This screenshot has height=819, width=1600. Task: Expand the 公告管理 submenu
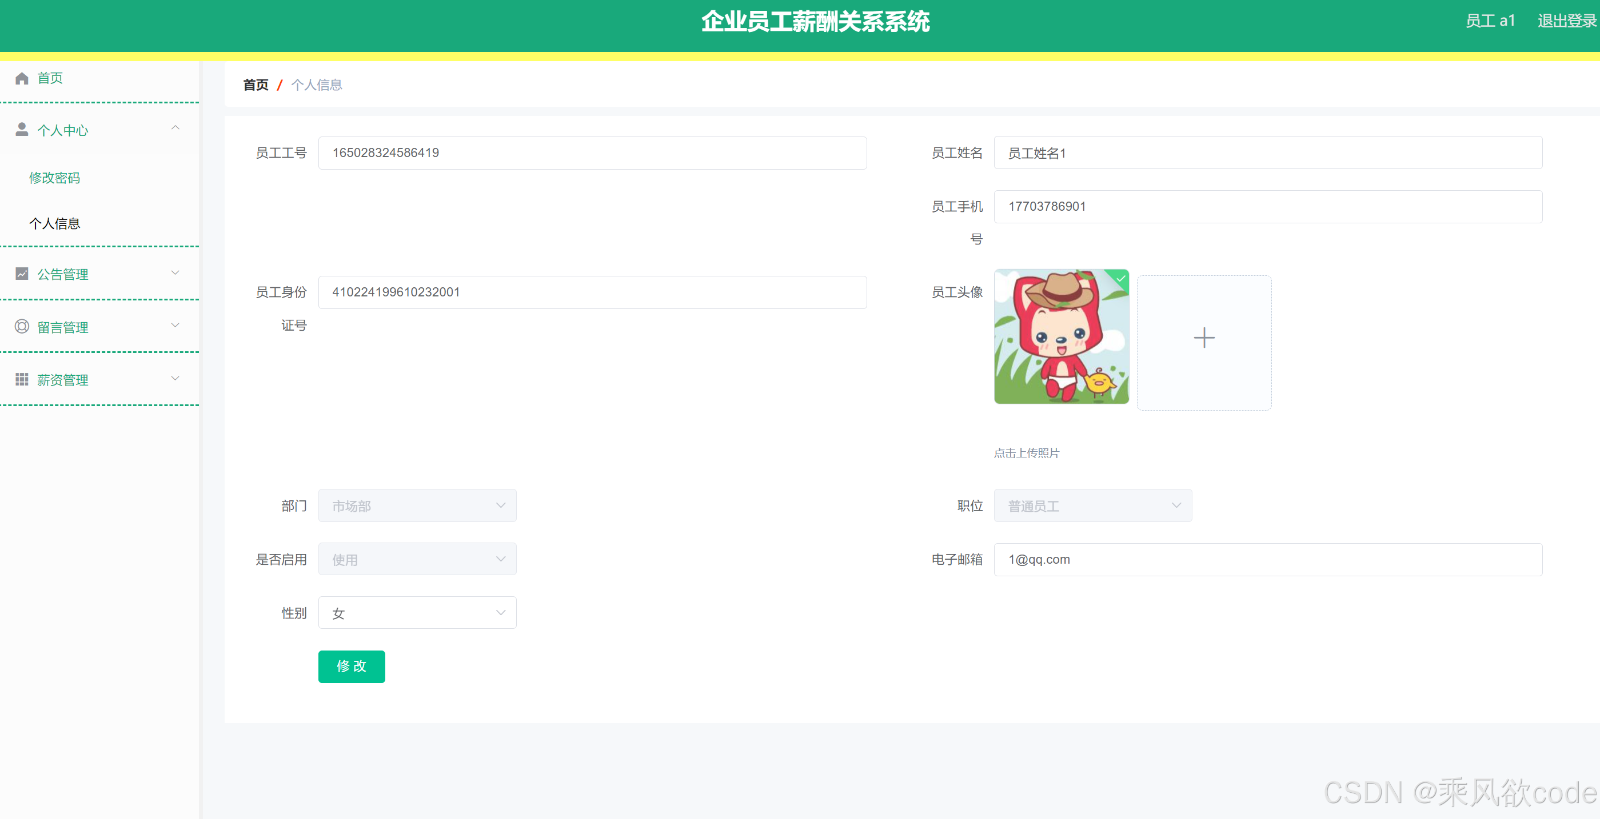[175, 273]
